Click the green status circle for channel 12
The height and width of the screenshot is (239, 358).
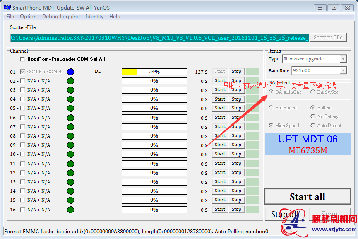(x=70, y=173)
